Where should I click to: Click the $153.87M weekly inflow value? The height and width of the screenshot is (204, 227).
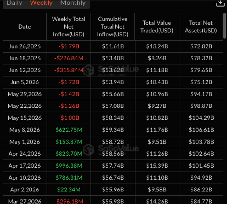[x=69, y=142]
